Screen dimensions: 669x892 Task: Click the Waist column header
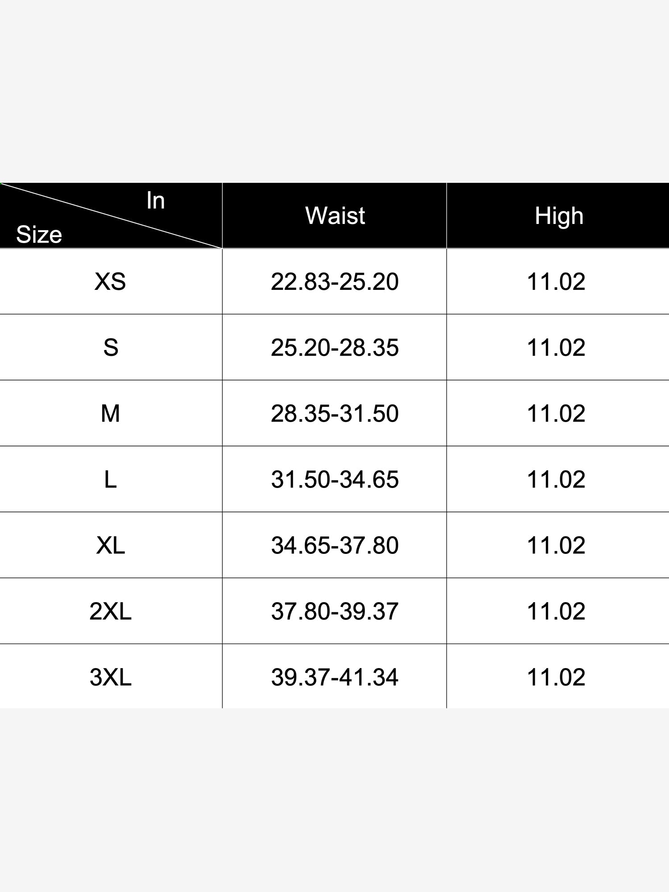point(335,216)
